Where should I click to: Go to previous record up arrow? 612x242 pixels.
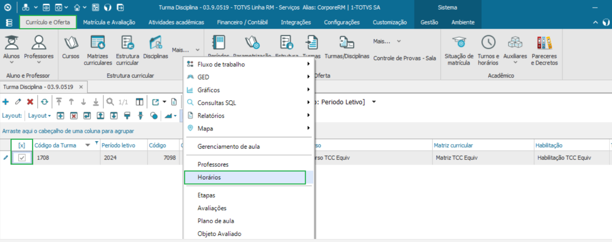[x=71, y=102]
